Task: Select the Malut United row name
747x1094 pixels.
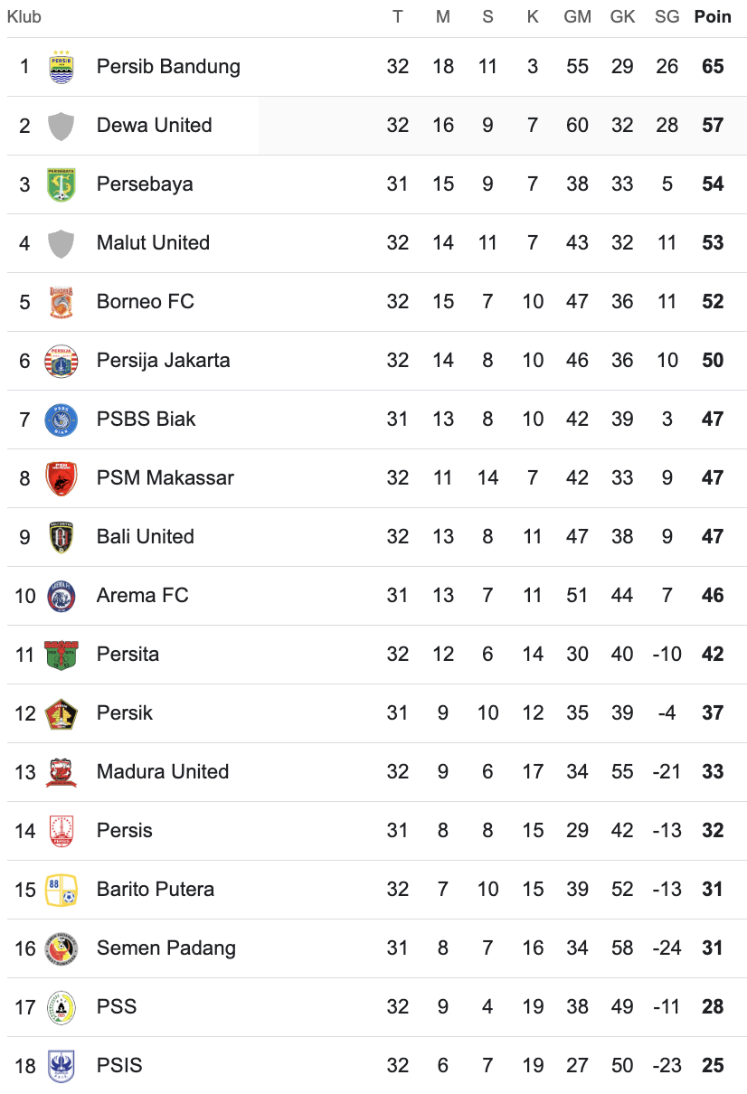Action: click(x=153, y=243)
